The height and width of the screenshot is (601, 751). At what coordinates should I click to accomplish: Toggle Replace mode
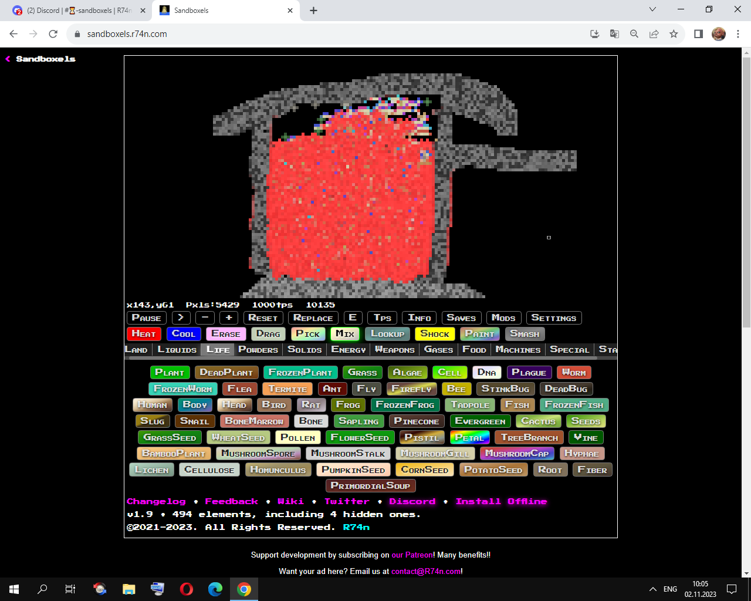(x=313, y=318)
